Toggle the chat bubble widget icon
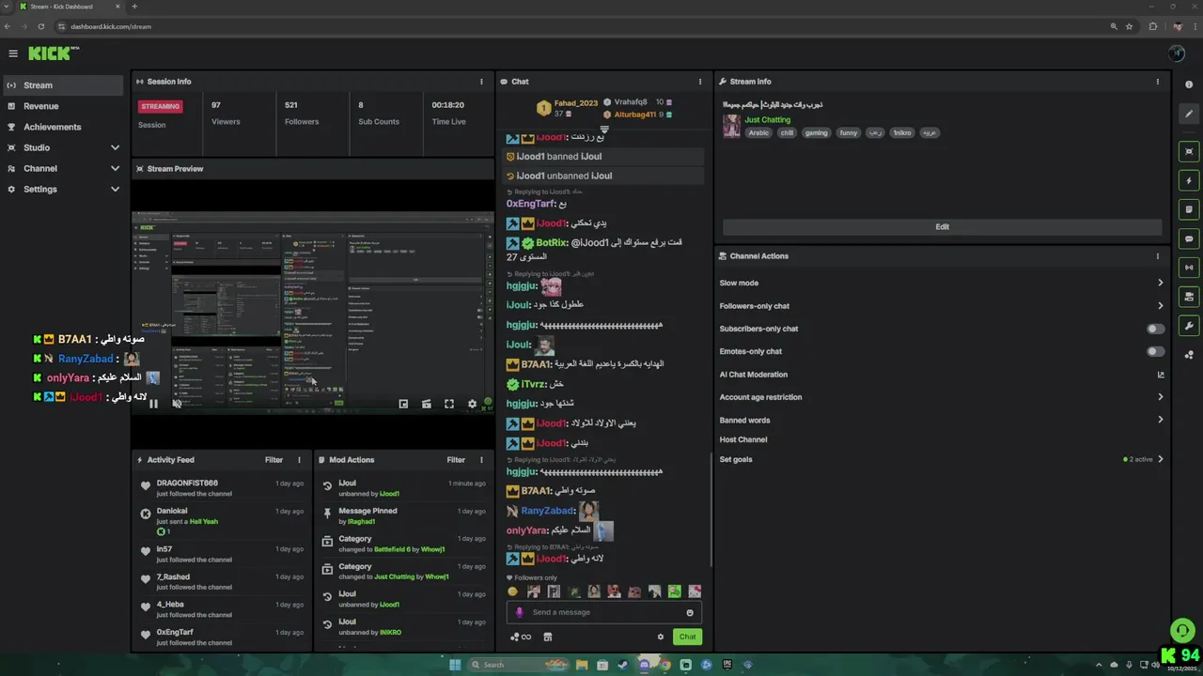This screenshot has height=676, width=1203. (1189, 238)
